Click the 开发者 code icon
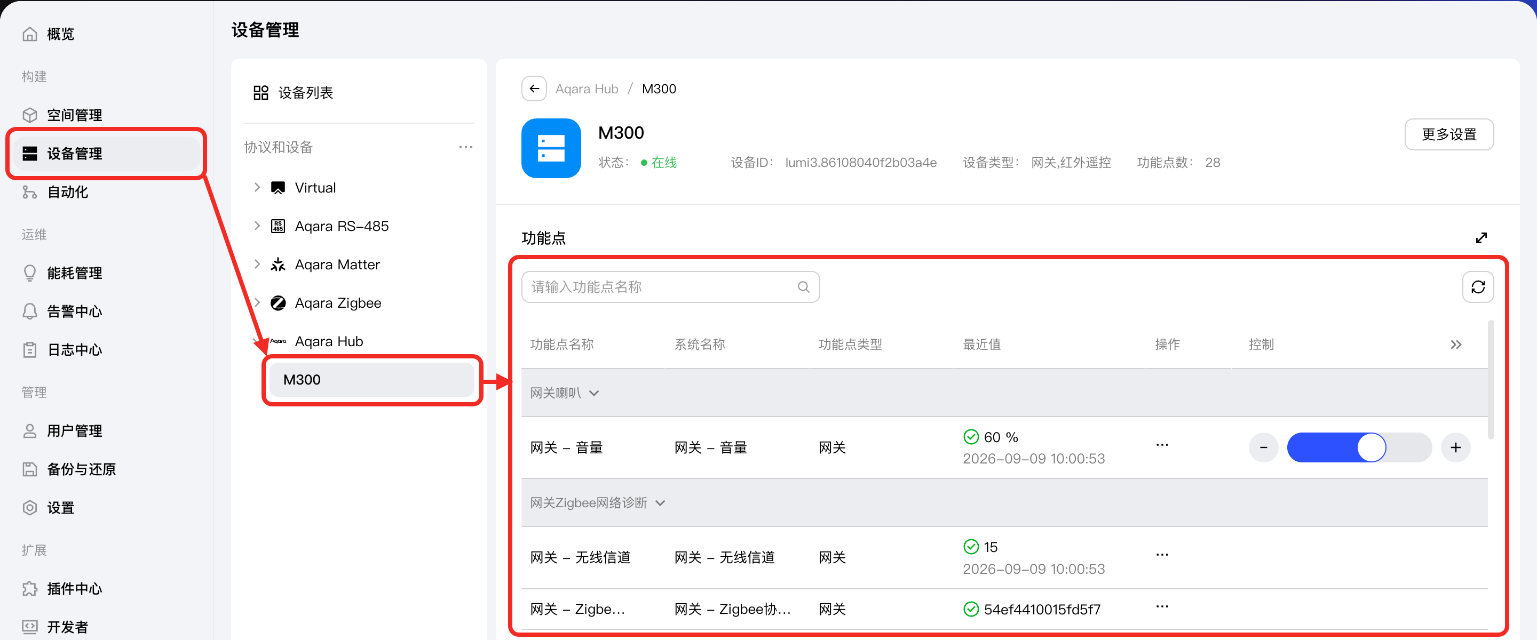The height and width of the screenshot is (640, 1537). [29, 627]
